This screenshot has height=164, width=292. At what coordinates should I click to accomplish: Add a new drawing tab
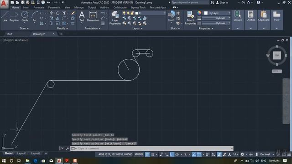tap(61, 34)
